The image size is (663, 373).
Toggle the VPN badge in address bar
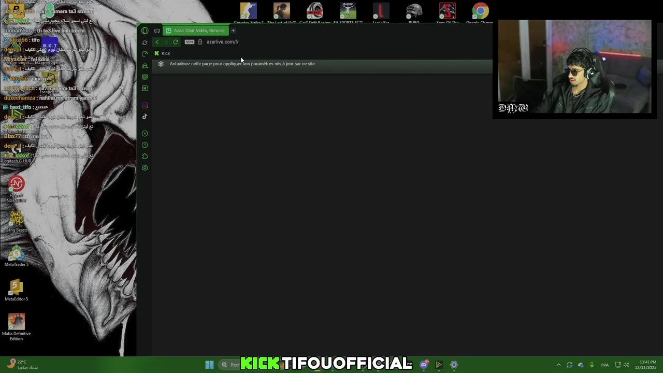(x=190, y=42)
